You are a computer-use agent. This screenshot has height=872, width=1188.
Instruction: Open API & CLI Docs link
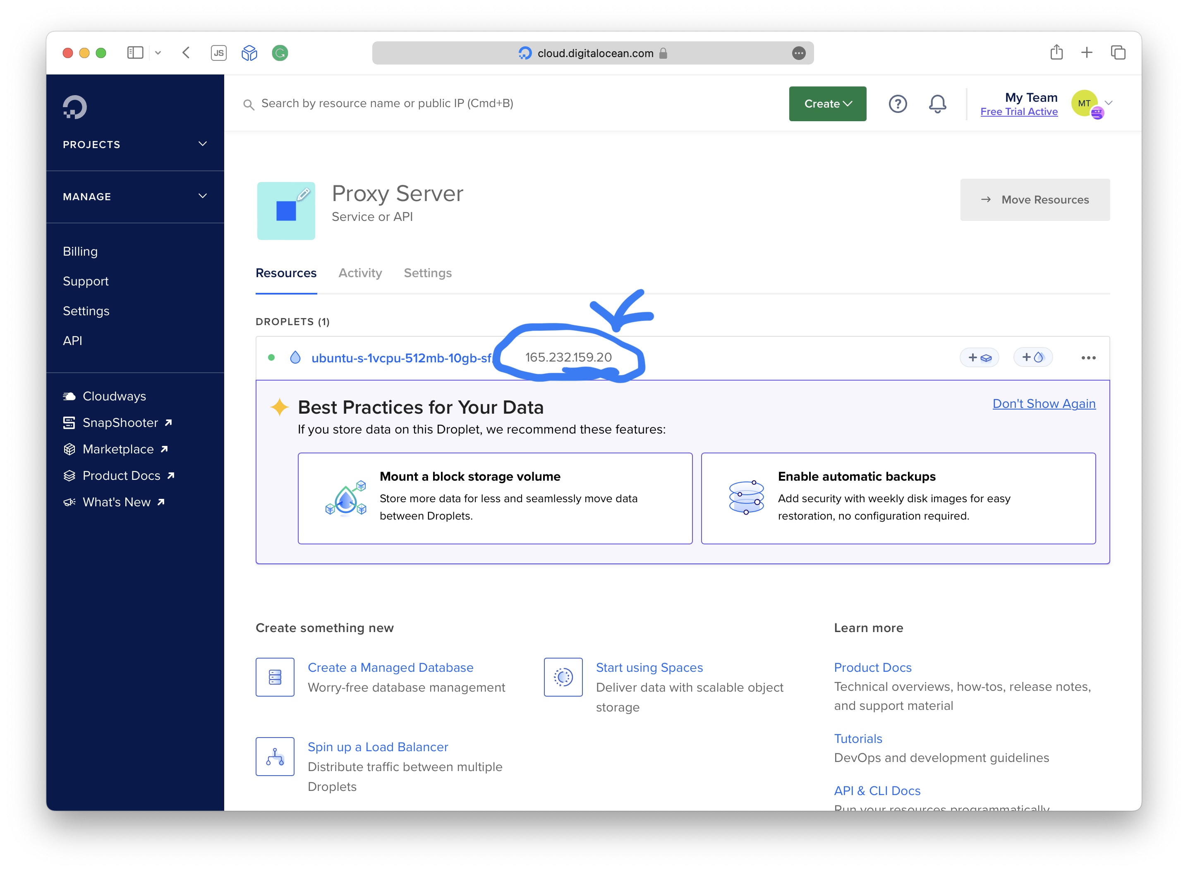877,791
